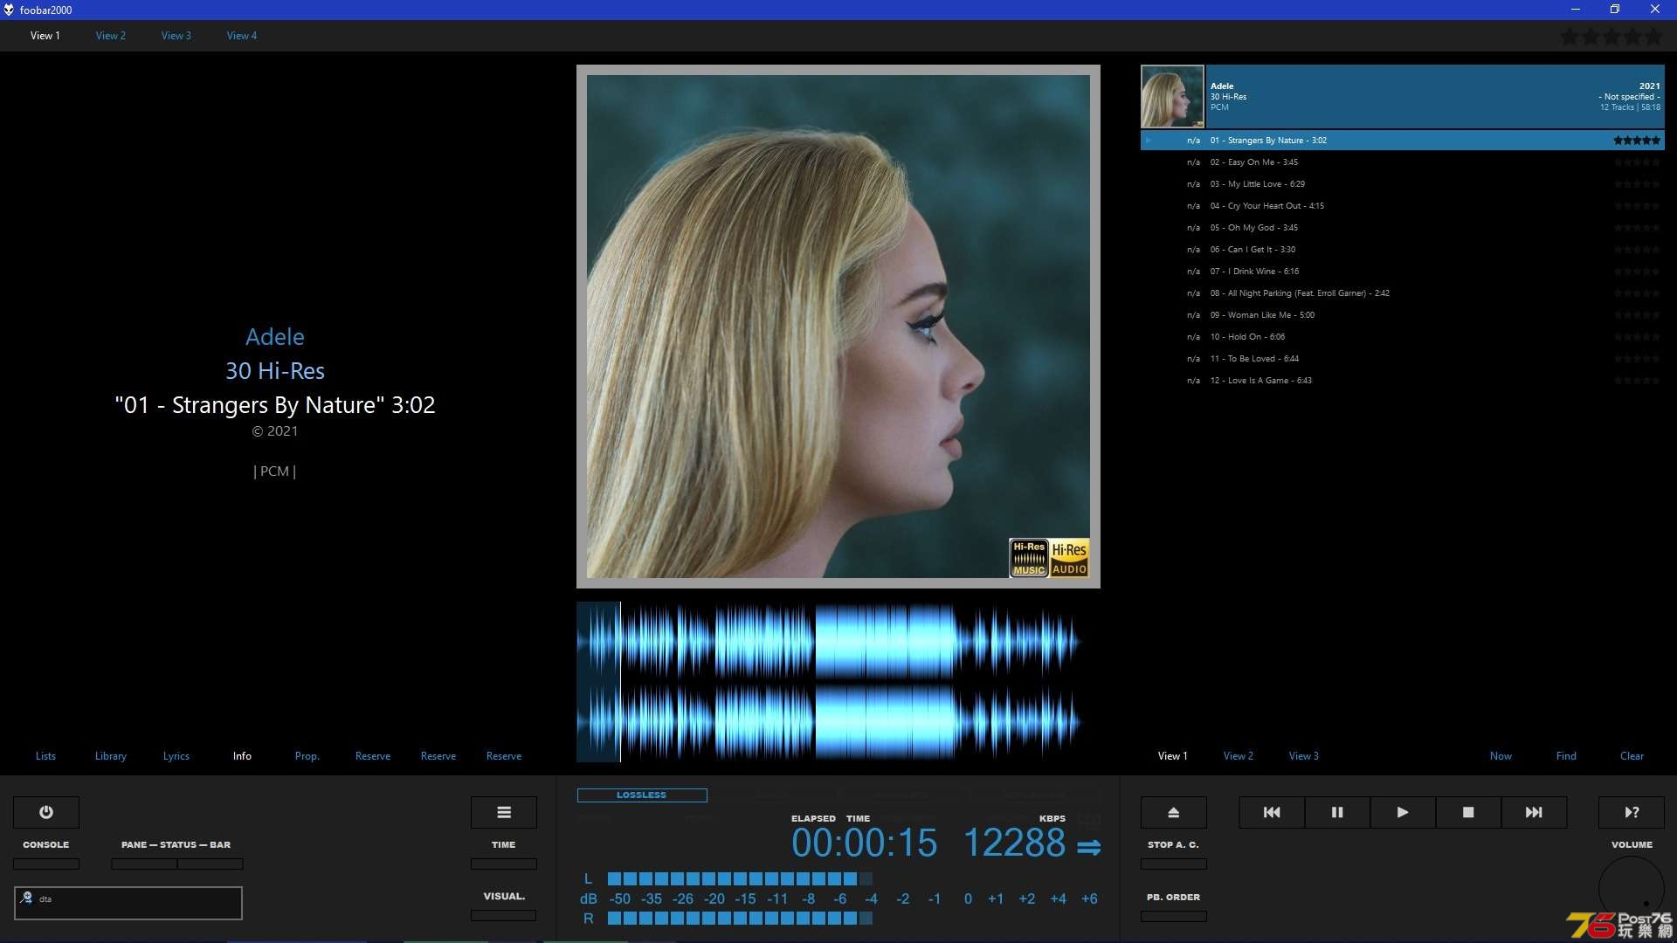Toggle the indicator bar under VISUAL.
The width and height of the screenshot is (1677, 943).
[x=504, y=915]
